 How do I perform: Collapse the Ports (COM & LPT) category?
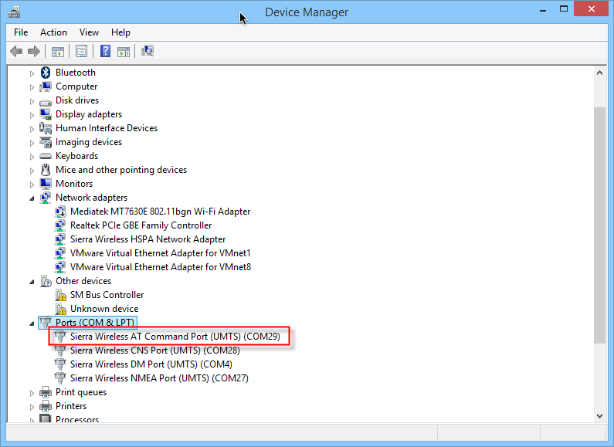(x=32, y=323)
